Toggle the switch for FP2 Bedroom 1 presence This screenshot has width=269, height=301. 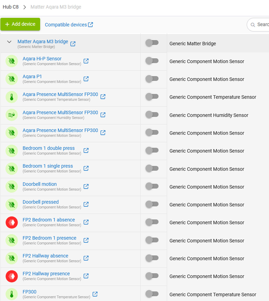click(152, 240)
